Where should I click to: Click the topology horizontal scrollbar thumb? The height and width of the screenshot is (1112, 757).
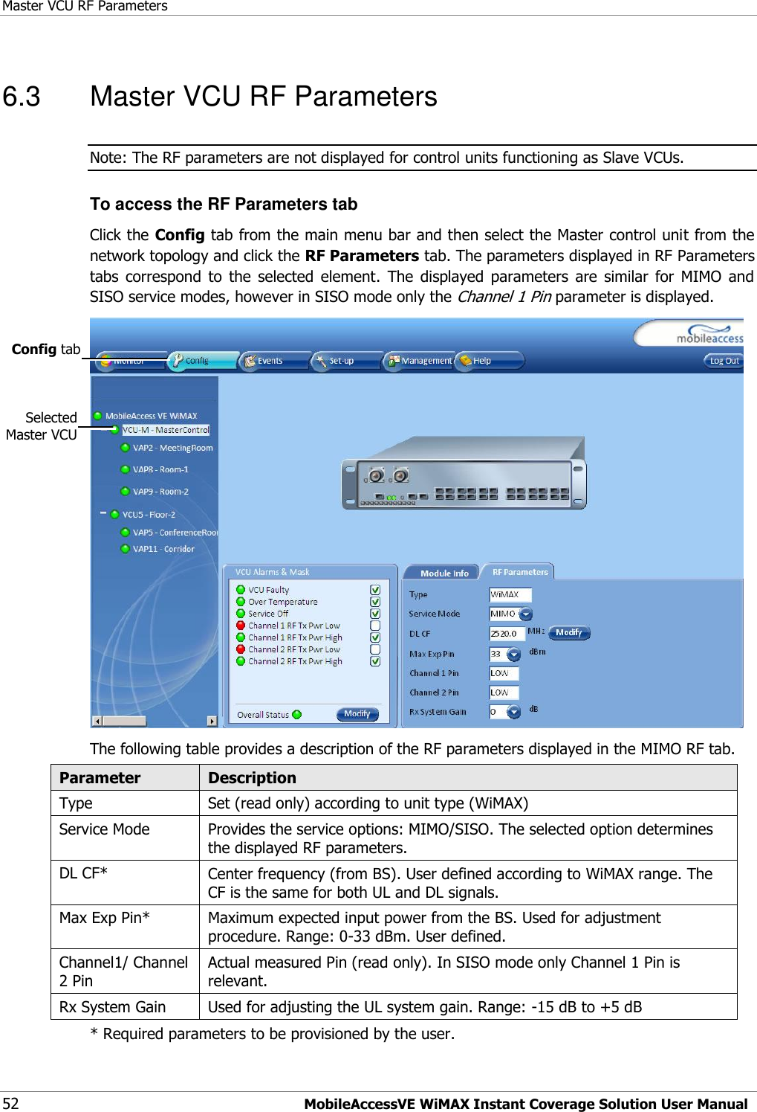(x=125, y=721)
